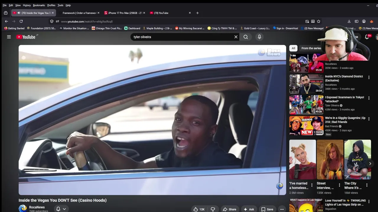Reload the page with the refresh button
The height and width of the screenshot is (212, 378).
click(x=21, y=21)
